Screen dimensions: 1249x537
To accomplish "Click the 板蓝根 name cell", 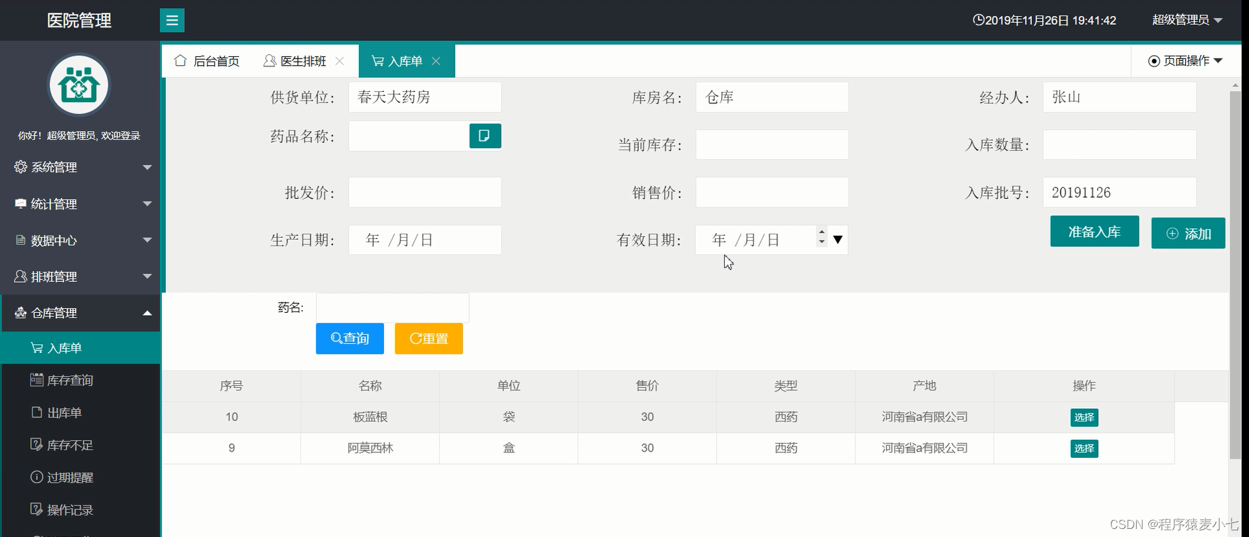I will [370, 417].
